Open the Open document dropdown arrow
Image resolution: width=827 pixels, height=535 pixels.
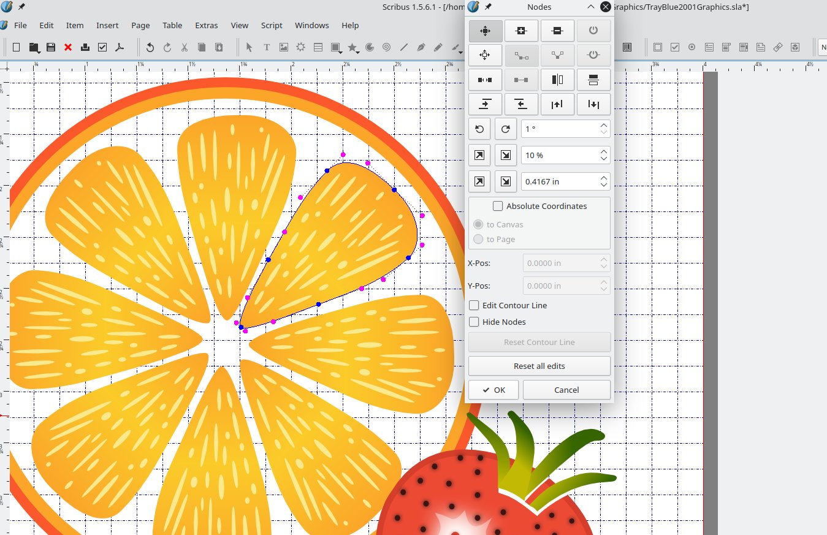(38, 51)
